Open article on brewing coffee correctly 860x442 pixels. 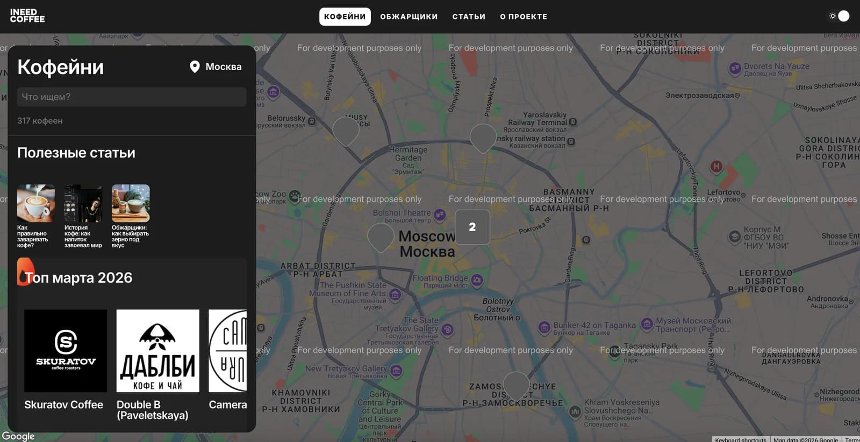point(35,203)
